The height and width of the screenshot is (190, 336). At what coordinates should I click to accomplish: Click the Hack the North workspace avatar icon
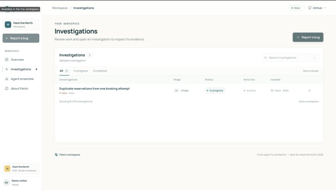coord(8,25)
